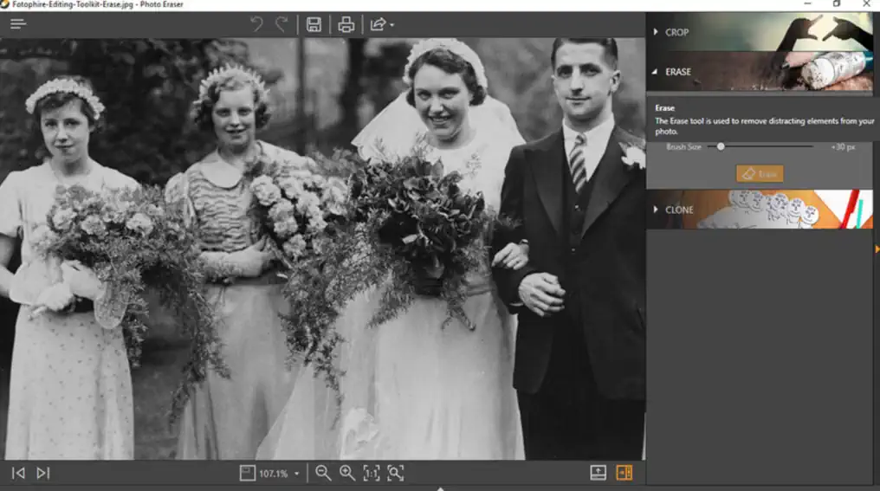Open the zoom percentage dropdown
Viewport: 880px width, 491px height.
[x=297, y=474]
